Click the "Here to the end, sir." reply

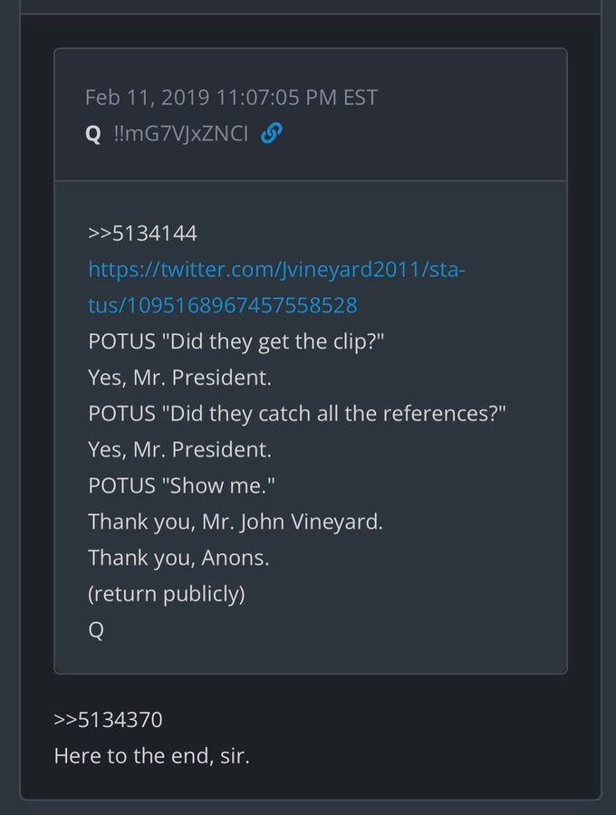[x=151, y=755]
